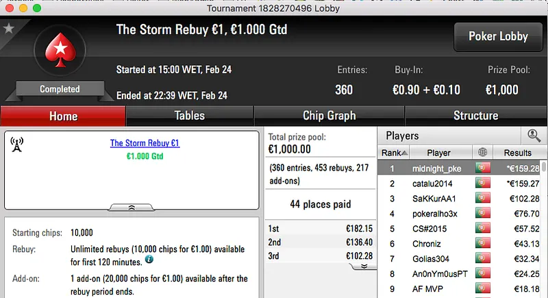Click the antenna broadcast icon

(x=18, y=144)
